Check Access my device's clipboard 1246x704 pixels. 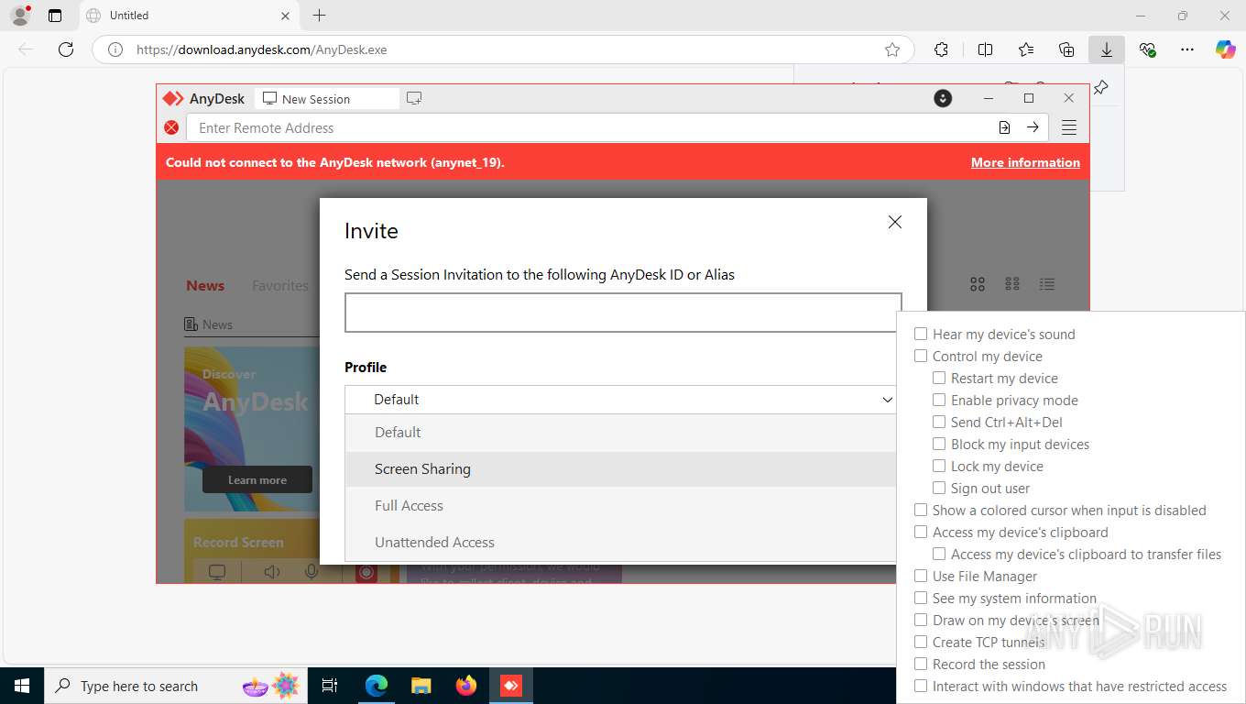tap(921, 532)
